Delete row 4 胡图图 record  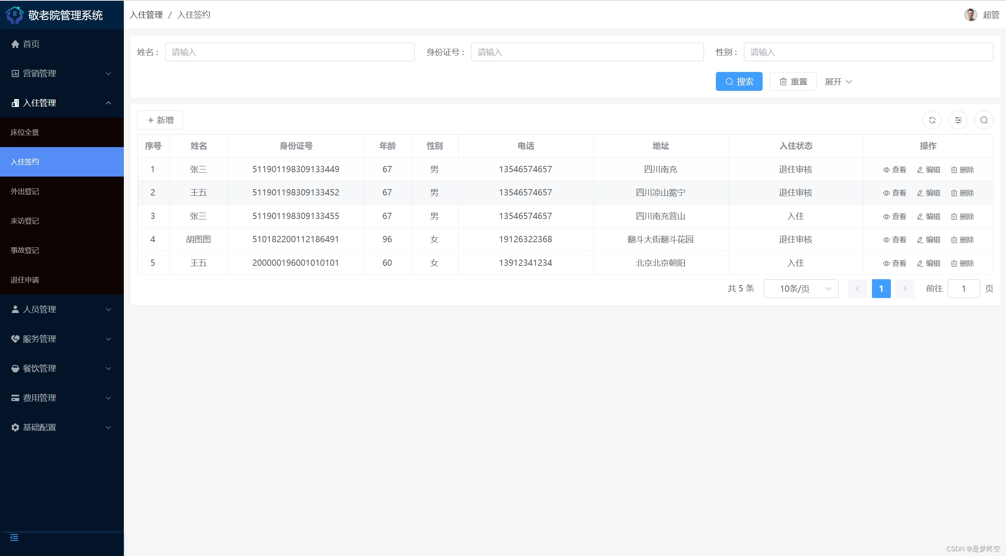[x=962, y=240]
